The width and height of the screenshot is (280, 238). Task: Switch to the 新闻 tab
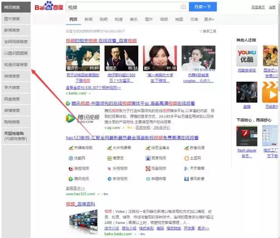88,19
